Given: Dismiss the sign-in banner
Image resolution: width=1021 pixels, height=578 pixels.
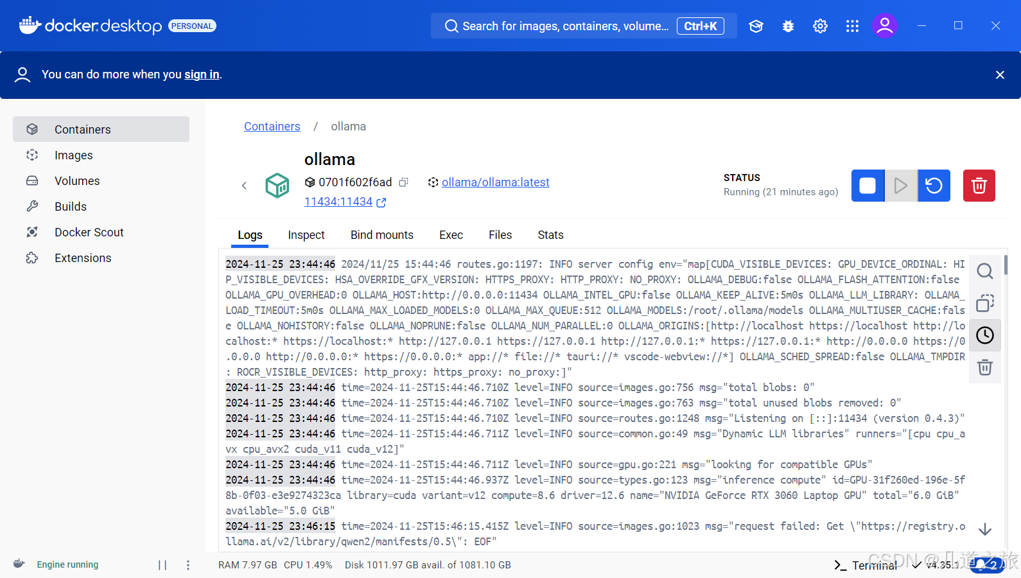Looking at the screenshot, I should click(1000, 75).
